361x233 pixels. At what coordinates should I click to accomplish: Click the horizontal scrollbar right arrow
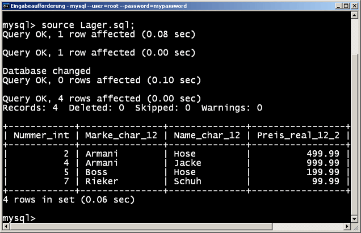347,227
